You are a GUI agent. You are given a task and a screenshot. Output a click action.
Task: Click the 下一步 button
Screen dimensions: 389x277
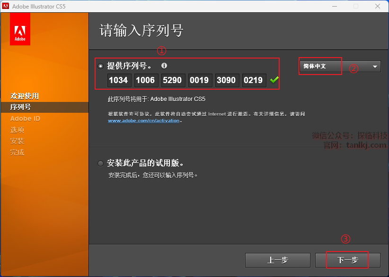347,260
